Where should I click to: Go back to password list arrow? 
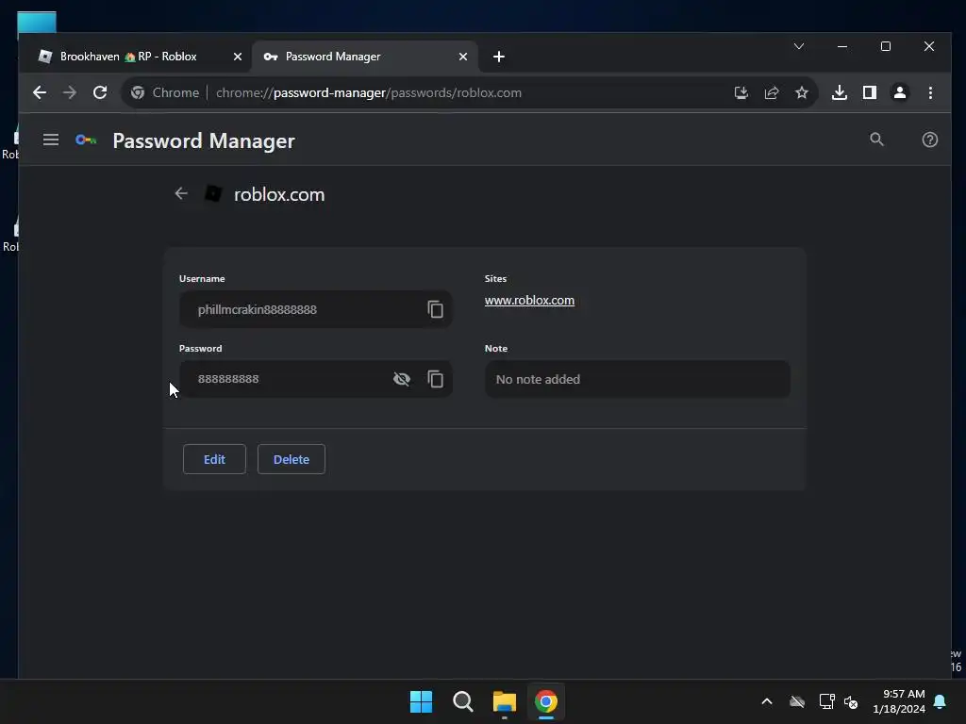tap(180, 193)
